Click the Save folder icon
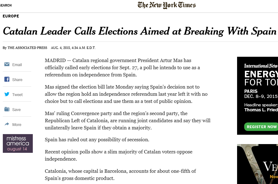This screenshot has height=184, width=278. 7,109
